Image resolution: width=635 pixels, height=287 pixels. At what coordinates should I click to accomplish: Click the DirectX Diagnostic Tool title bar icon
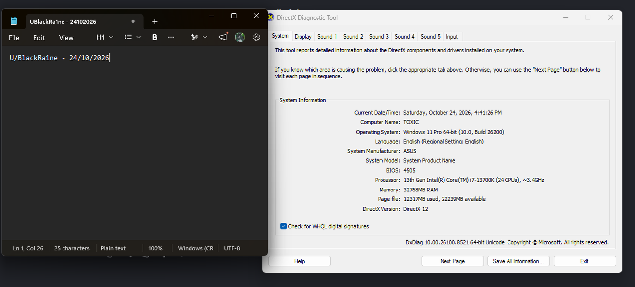pyautogui.click(x=270, y=17)
